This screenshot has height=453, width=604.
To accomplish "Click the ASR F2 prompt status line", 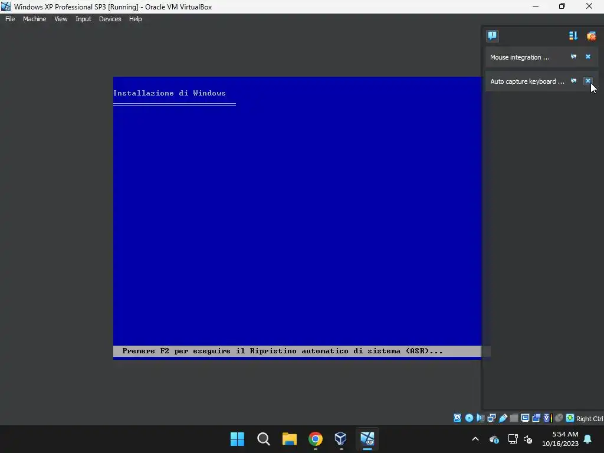I will [x=297, y=351].
